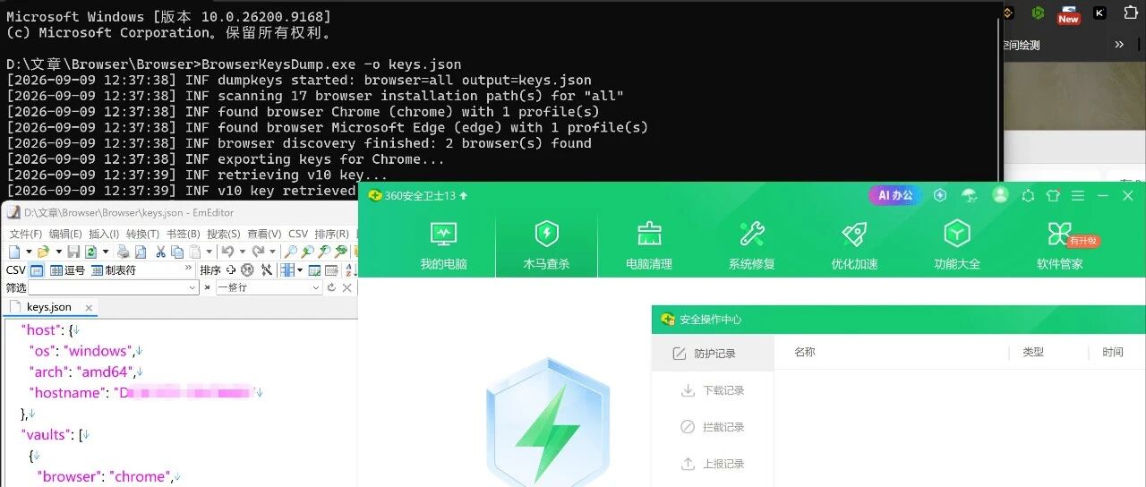Viewport: 1146px width, 487px height.
Task: Click the Print icon in EmEditor toolbar
Action: pos(123,252)
